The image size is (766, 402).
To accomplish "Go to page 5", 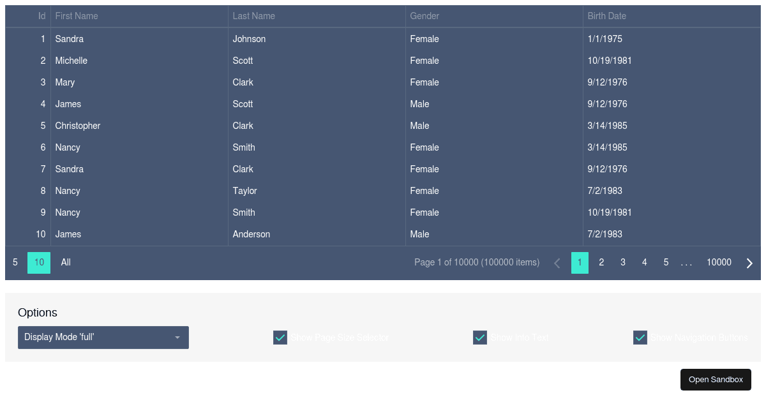I will tap(666, 262).
